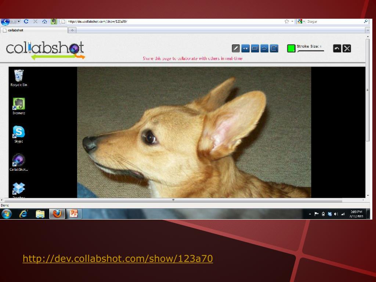Click the Dropbox tray icon
Image resolution: width=376 pixels, height=282 pixels.
point(330,214)
